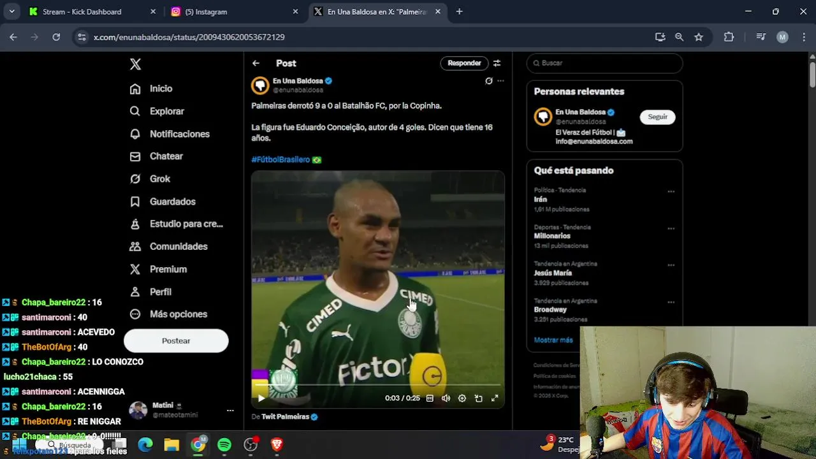
Task: Open File Explorer from taskbar
Action: (x=171, y=445)
